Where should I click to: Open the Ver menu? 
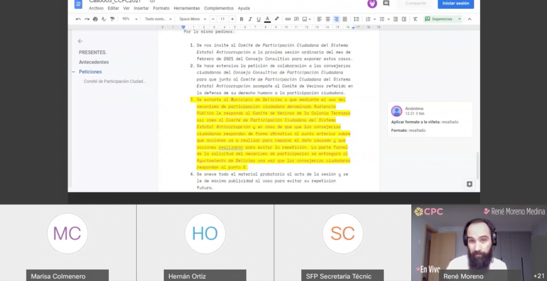[x=126, y=8]
